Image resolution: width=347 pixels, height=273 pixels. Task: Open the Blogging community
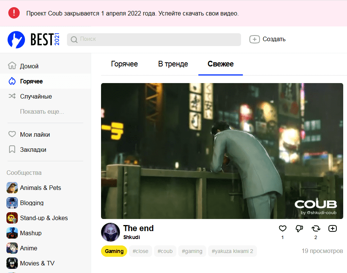[32, 203]
